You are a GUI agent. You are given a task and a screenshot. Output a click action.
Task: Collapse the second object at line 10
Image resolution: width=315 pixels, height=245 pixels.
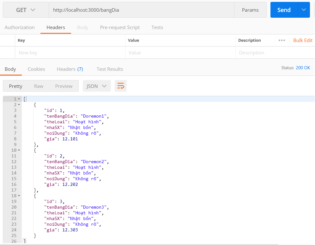pyautogui.click(x=19, y=150)
